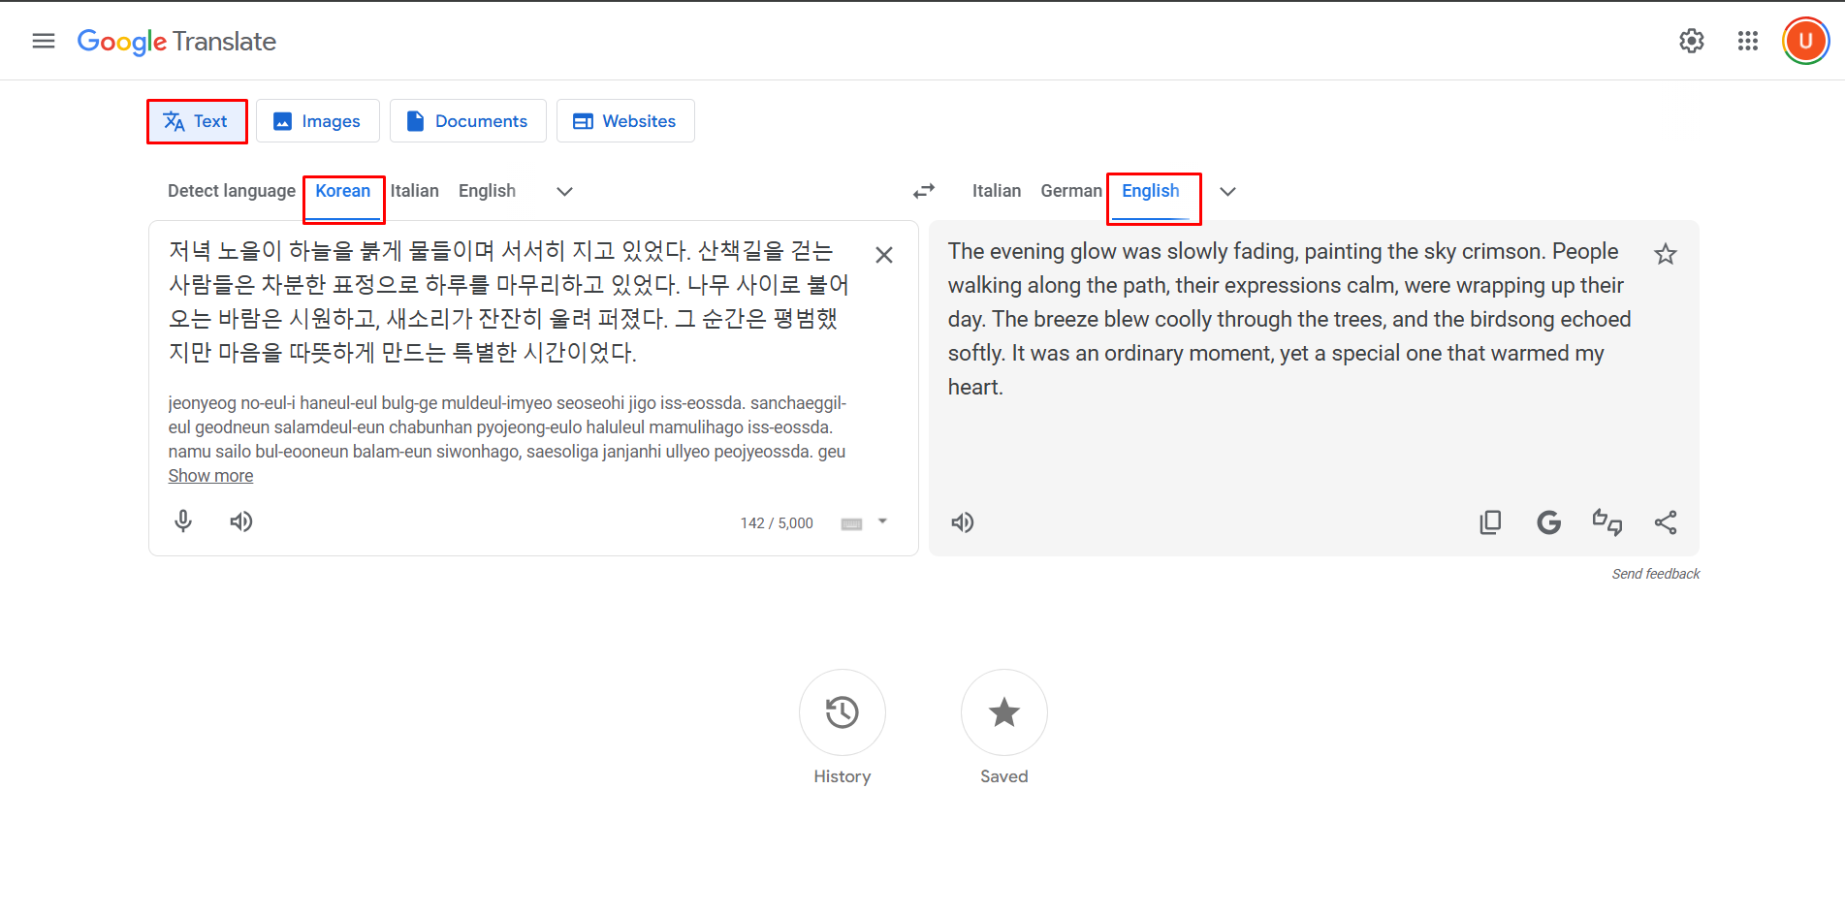
Task: Listen to the English translation
Action: [x=962, y=521]
